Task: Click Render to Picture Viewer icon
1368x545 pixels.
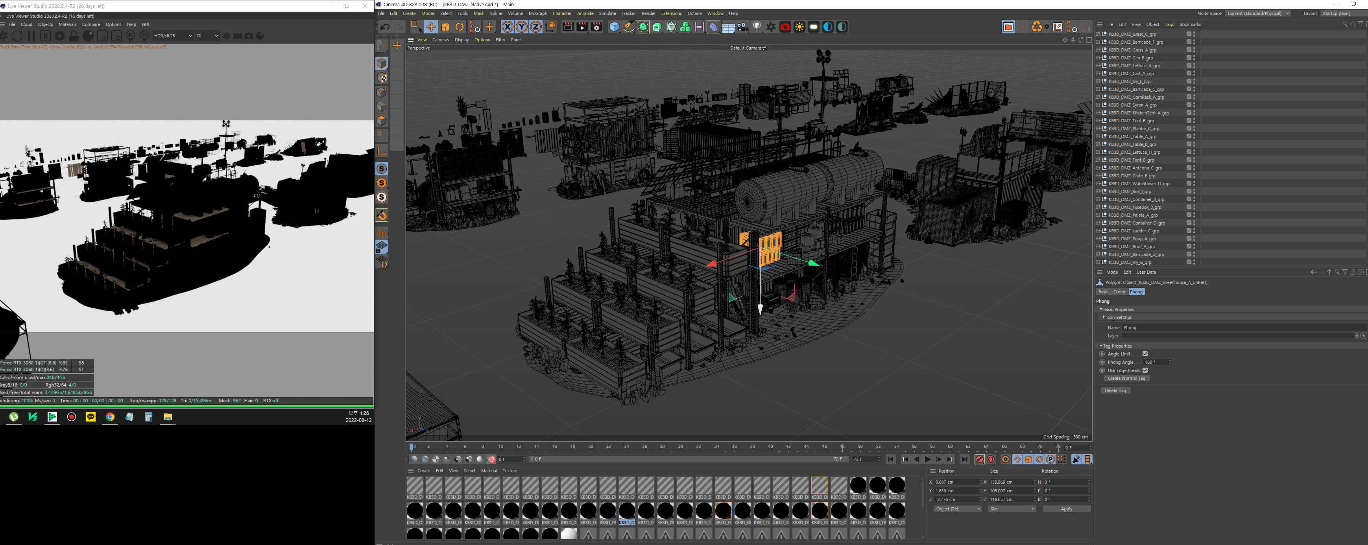Action: pos(582,27)
